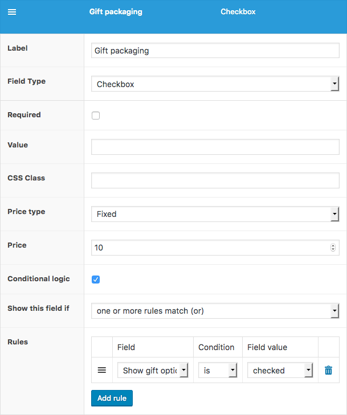Disable the Conditional logic checkbox

click(x=96, y=280)
